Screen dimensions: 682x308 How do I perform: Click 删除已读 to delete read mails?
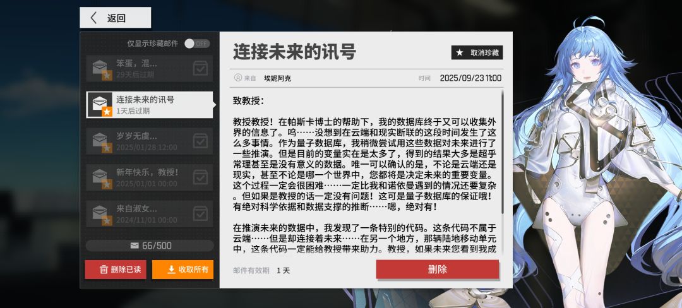pos(116,269)
